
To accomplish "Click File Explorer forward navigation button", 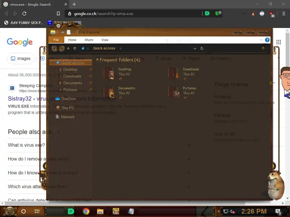I will pos(62,48).
